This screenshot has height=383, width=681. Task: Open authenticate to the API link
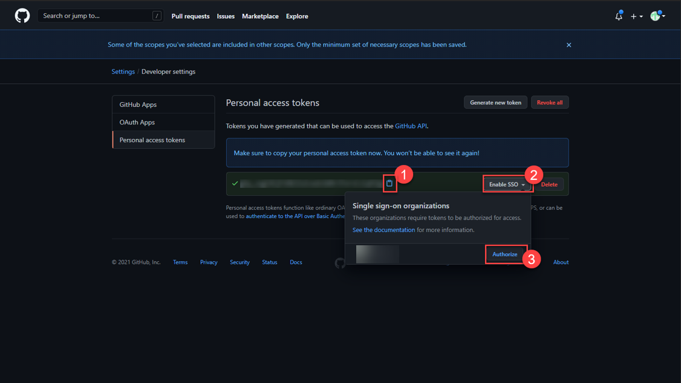point(295,216)
